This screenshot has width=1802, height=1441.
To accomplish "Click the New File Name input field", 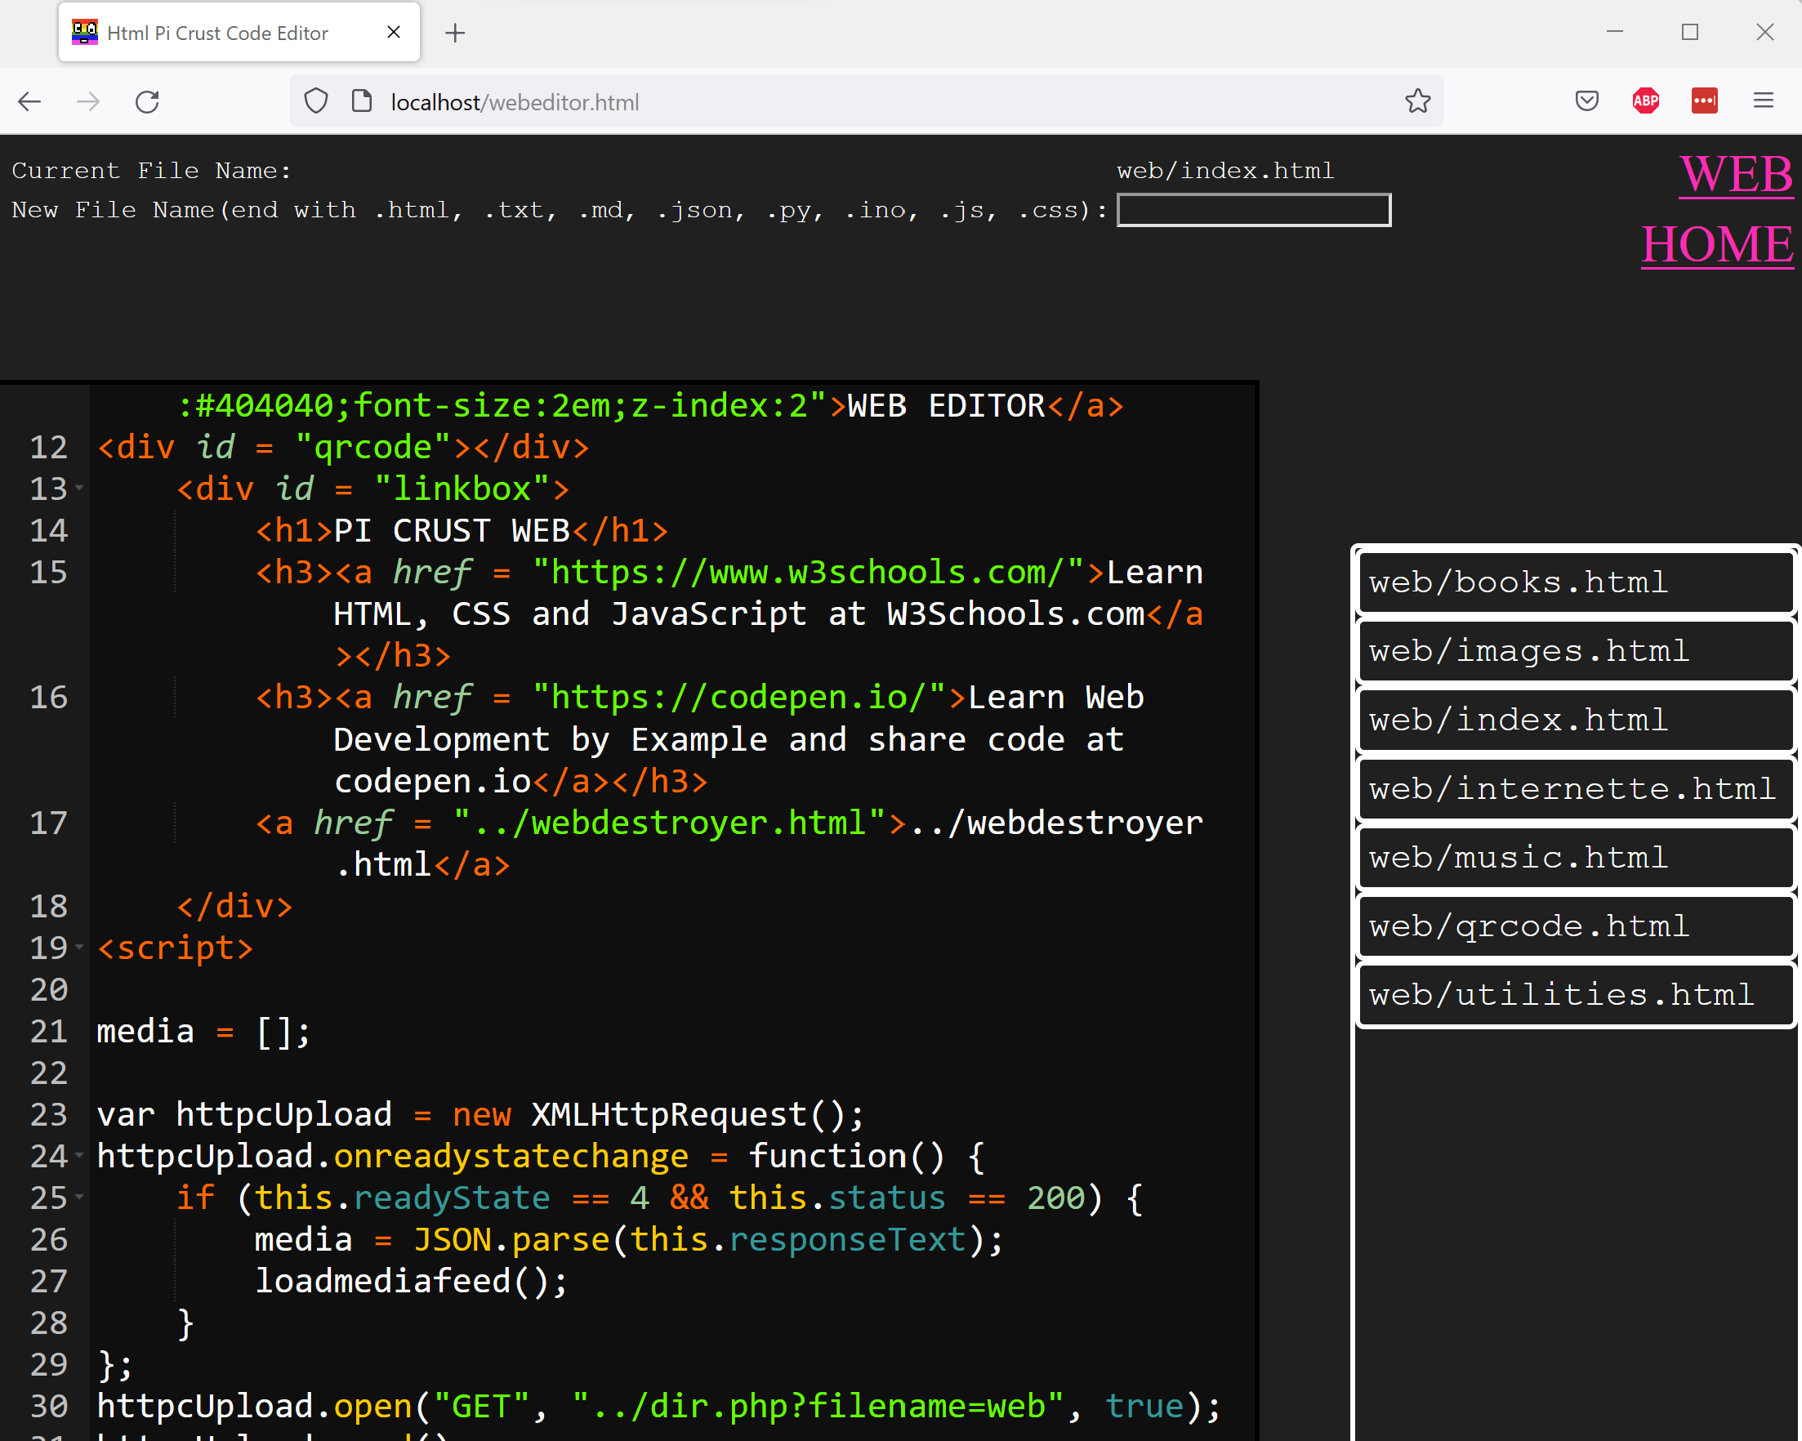I will pyautogui.click(x=1254, y=211).
